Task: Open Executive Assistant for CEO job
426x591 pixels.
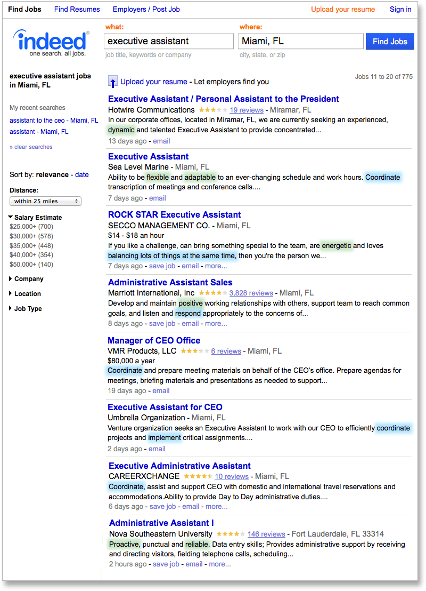Action: [x=165, y=408]
